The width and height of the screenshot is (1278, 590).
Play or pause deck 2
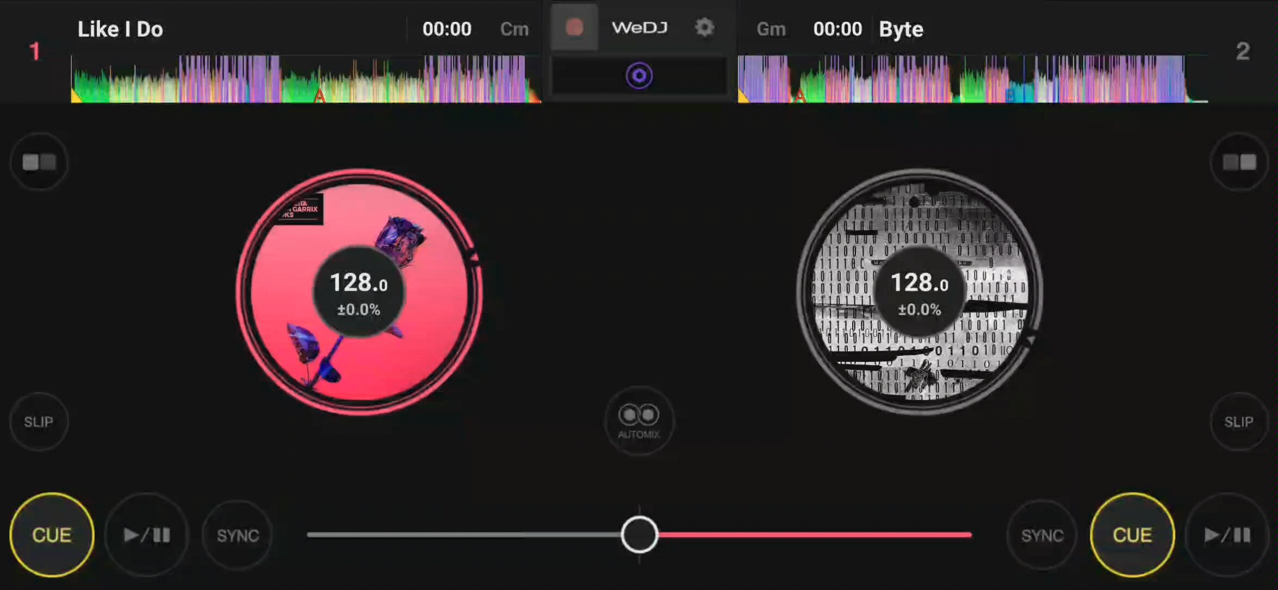[x=1227, y=535]
